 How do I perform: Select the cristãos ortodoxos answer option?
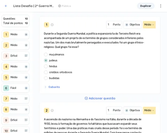coord(46,72)
